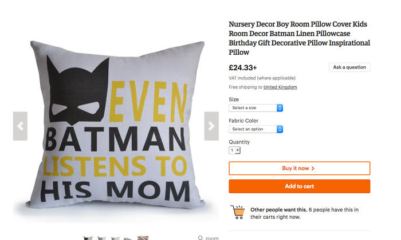Image resolution: width=401 pixels, height=240 pixels.
Task: Select the second pillow thumbnail
Action: coord(101,238)
